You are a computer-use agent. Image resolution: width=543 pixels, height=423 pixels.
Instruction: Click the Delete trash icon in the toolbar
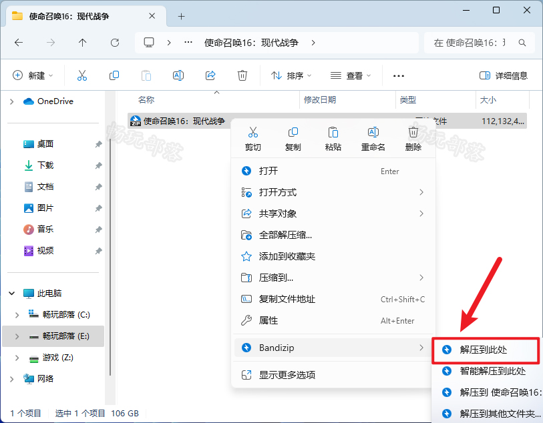(242, 75)
